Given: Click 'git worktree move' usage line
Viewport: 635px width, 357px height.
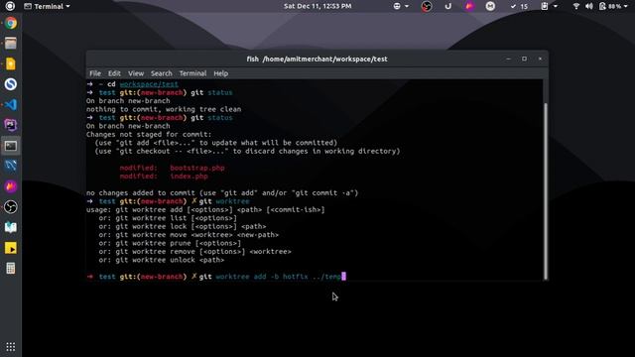Looking at the screenshot, I should pos(189,235).
